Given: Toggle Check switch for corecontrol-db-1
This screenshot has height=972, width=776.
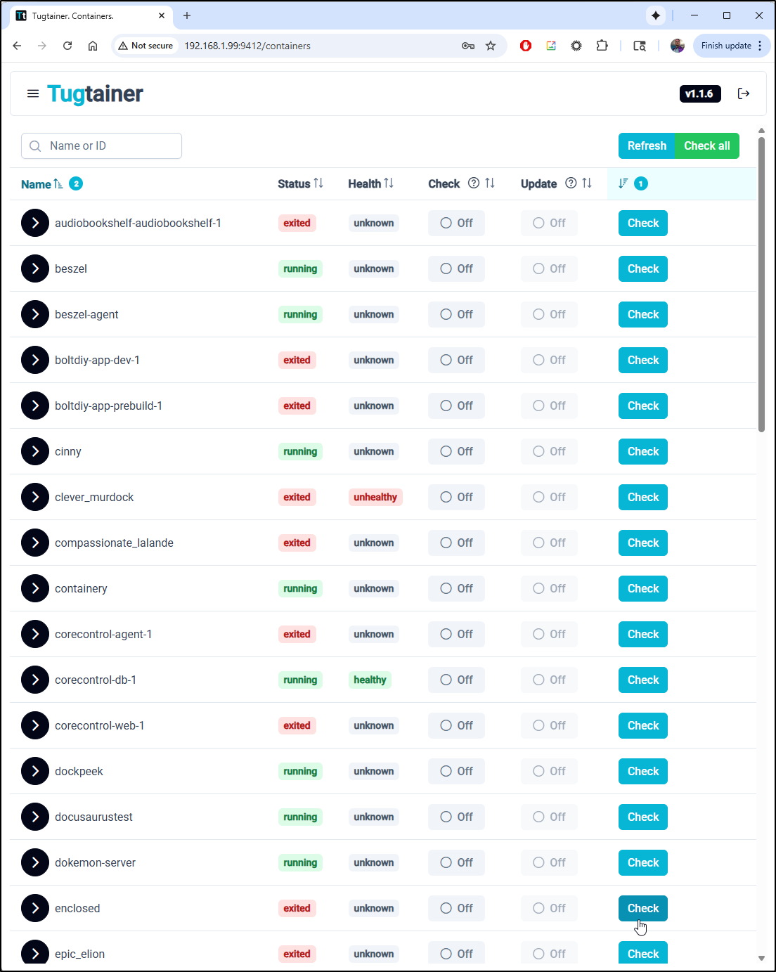Looking at the screenshot, I should click(456, 680).
